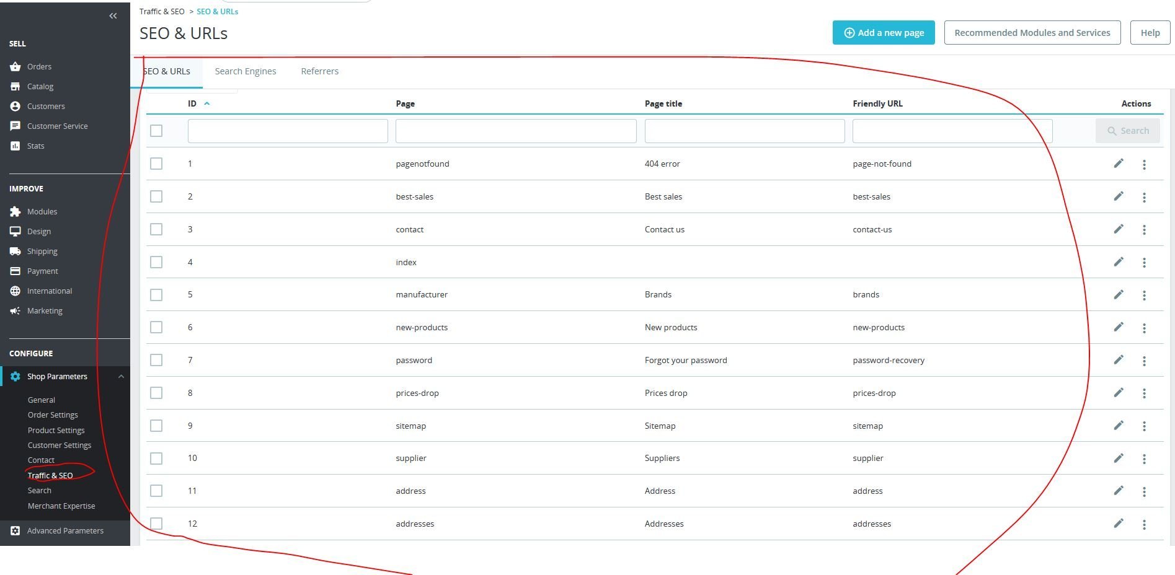1175x575 pixels.
Task: Open Customer Settings submenu link
Action: coord(60,445)
